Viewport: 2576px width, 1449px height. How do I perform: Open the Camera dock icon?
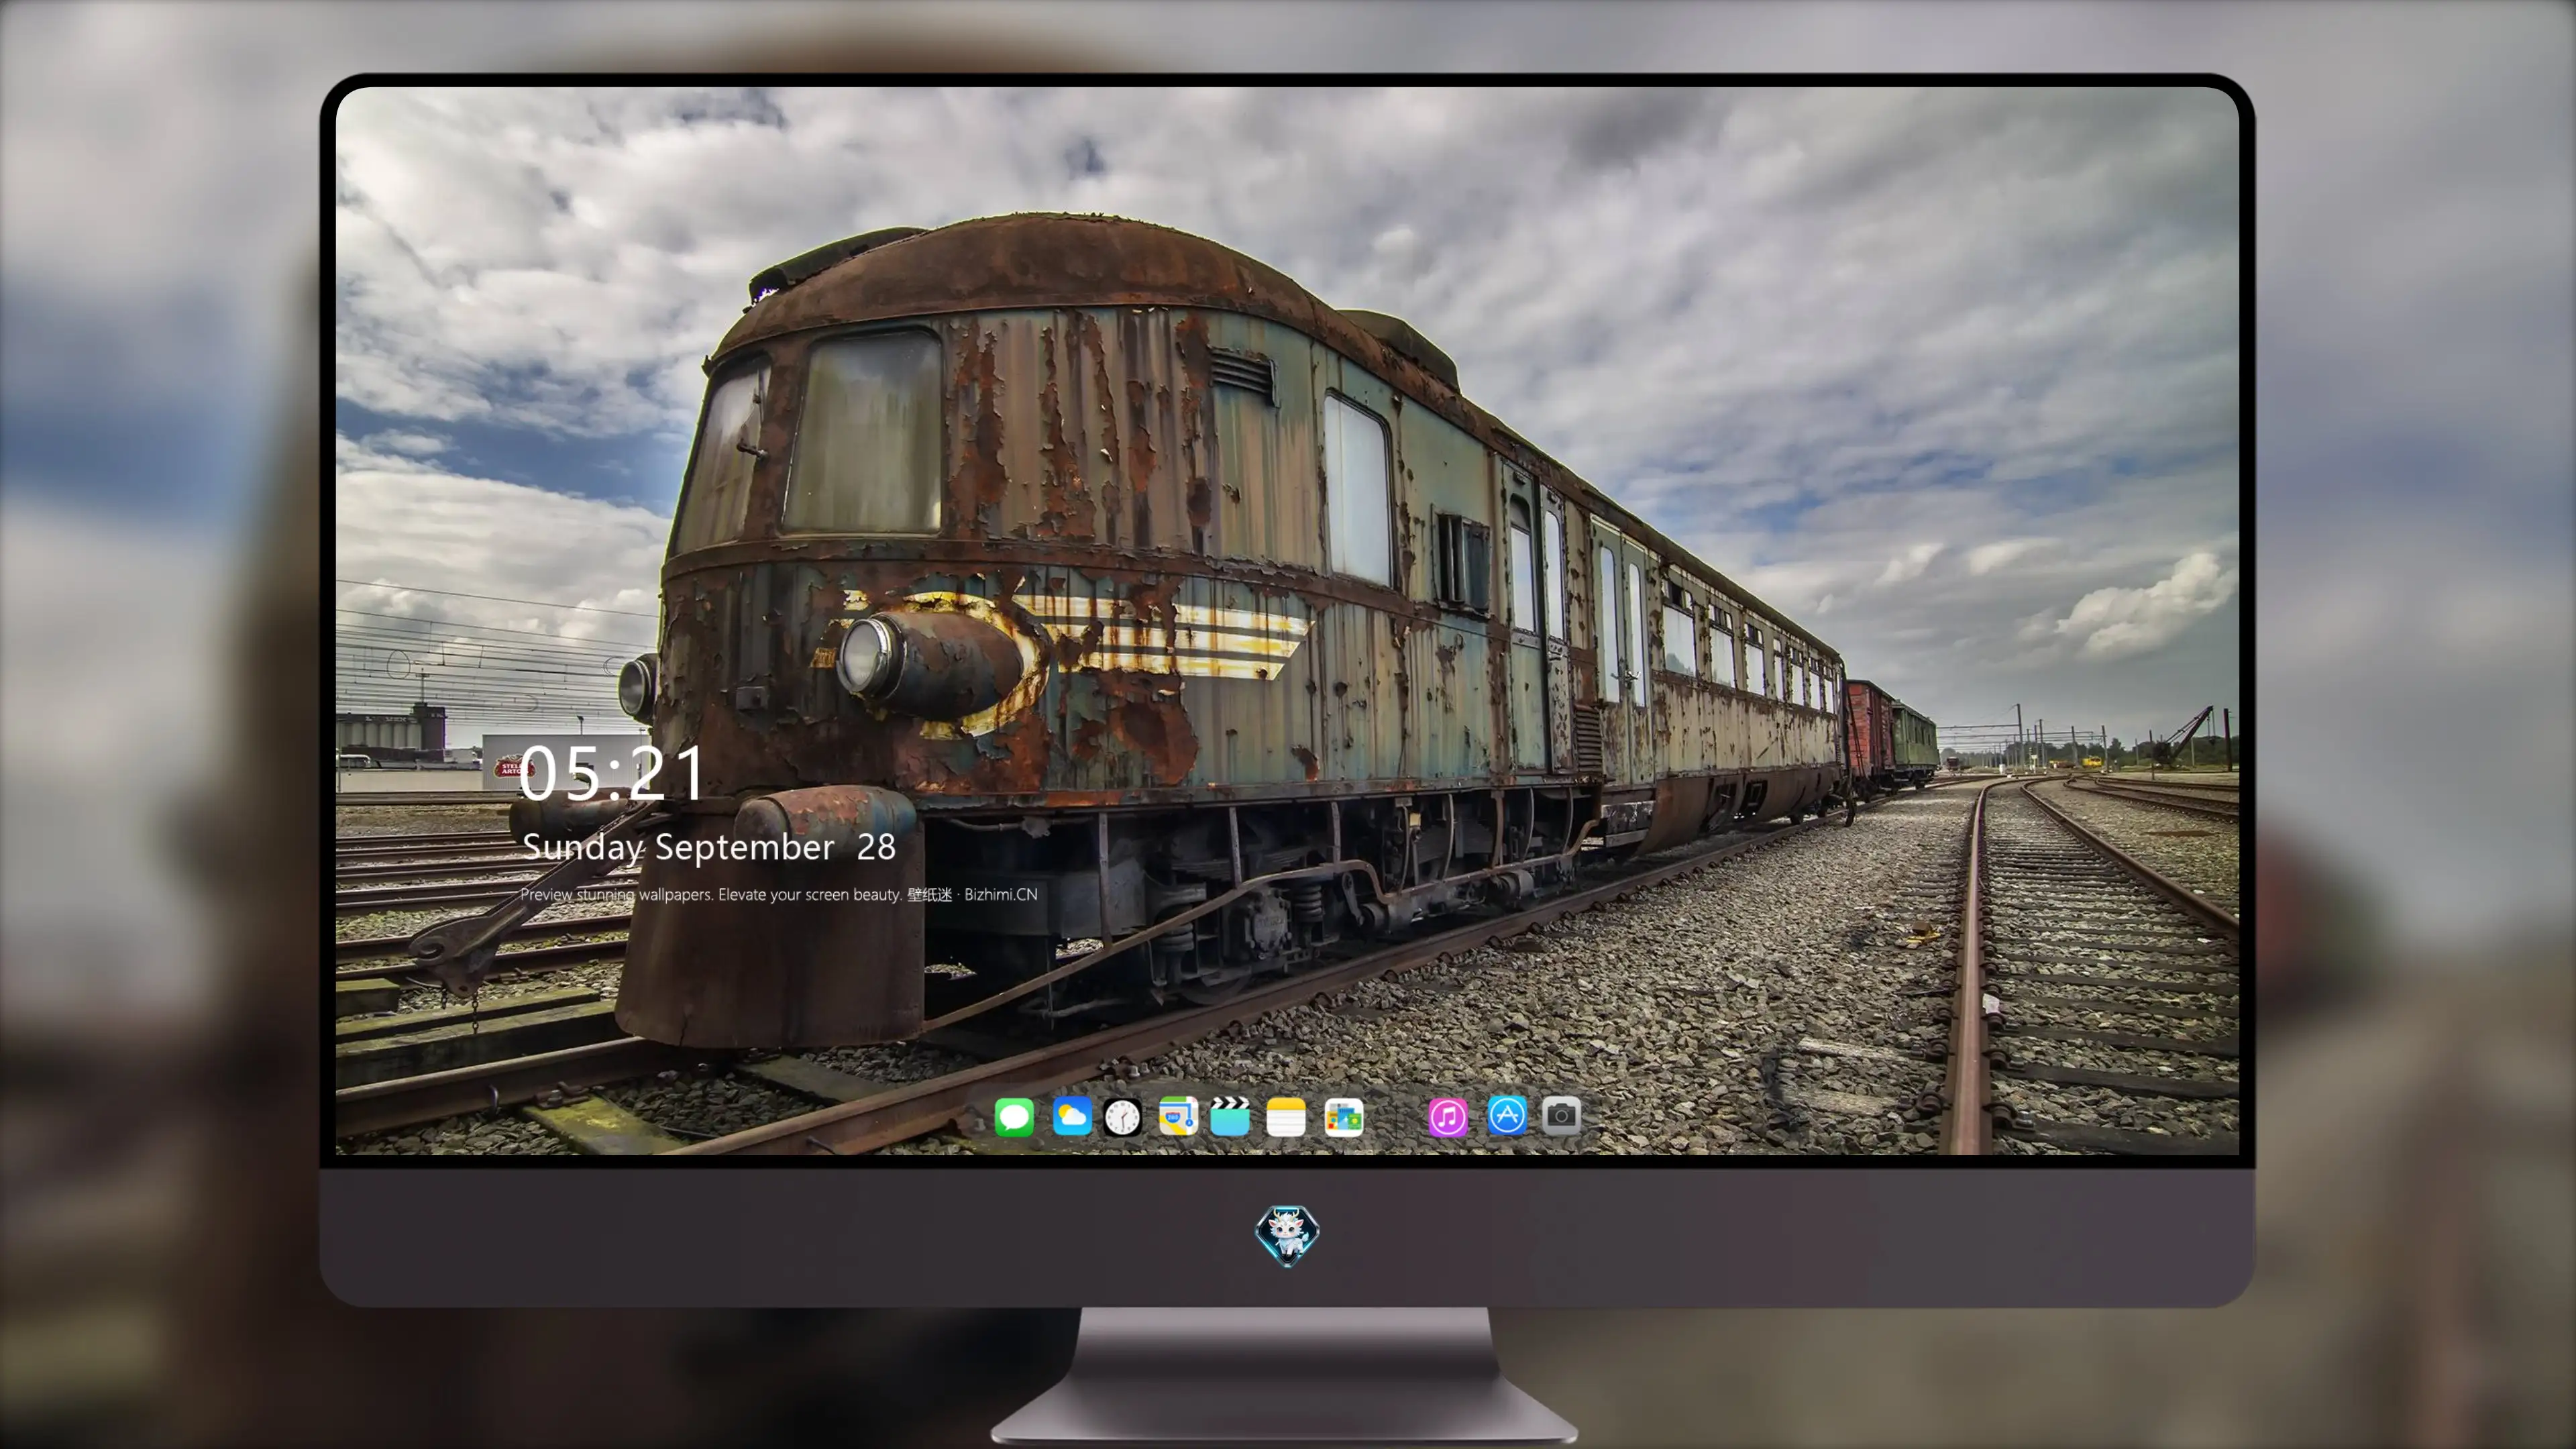(x=1561, y=1115)
